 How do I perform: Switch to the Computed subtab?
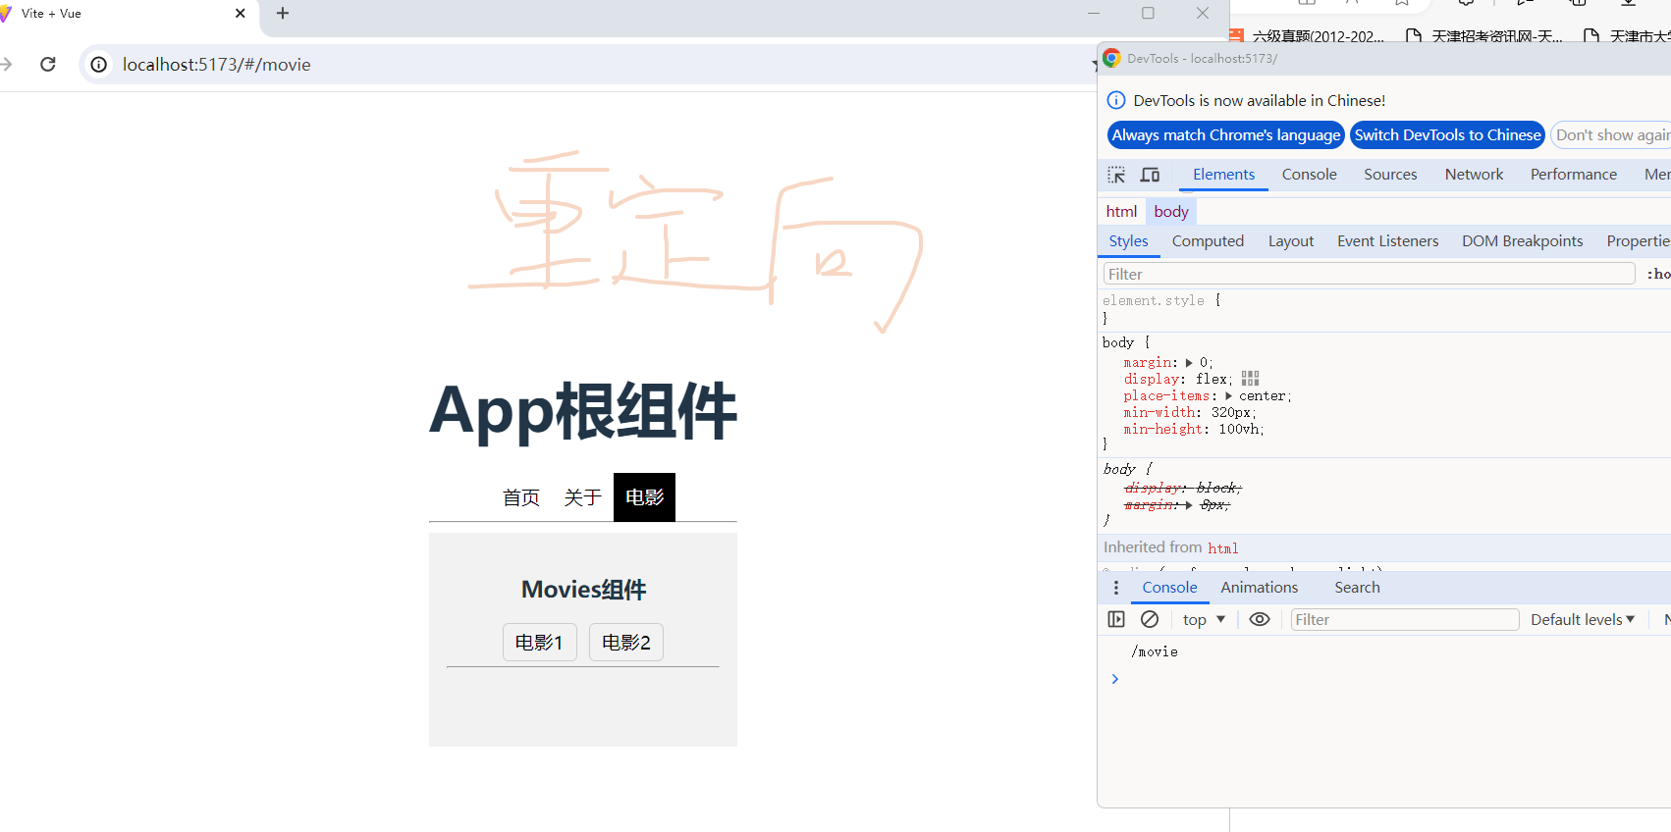pyautogui.click(x=1208, y=241)
